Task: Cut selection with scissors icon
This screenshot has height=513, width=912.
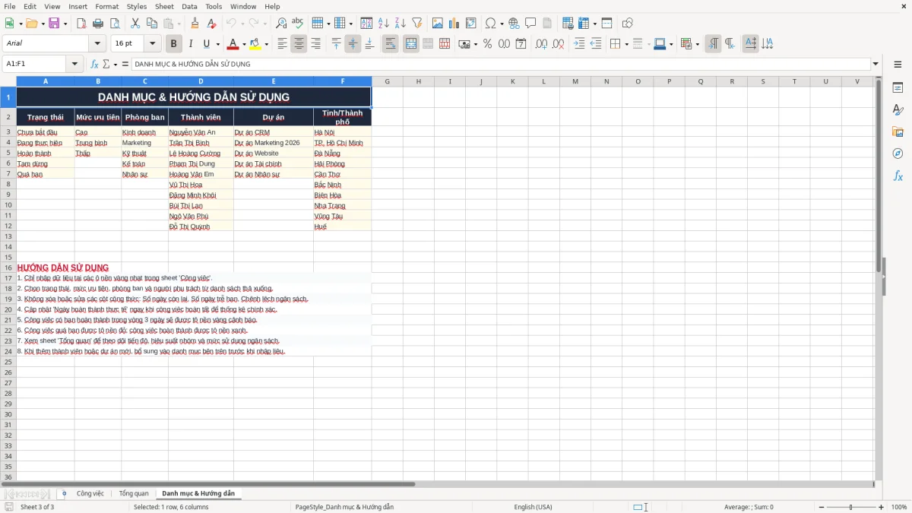Action: tap(135, 24)
